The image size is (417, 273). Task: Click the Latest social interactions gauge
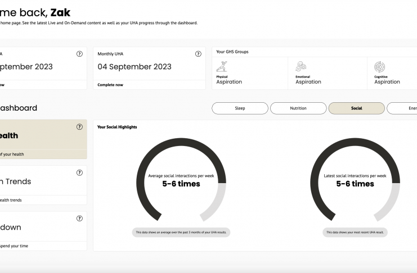(355, 180)
